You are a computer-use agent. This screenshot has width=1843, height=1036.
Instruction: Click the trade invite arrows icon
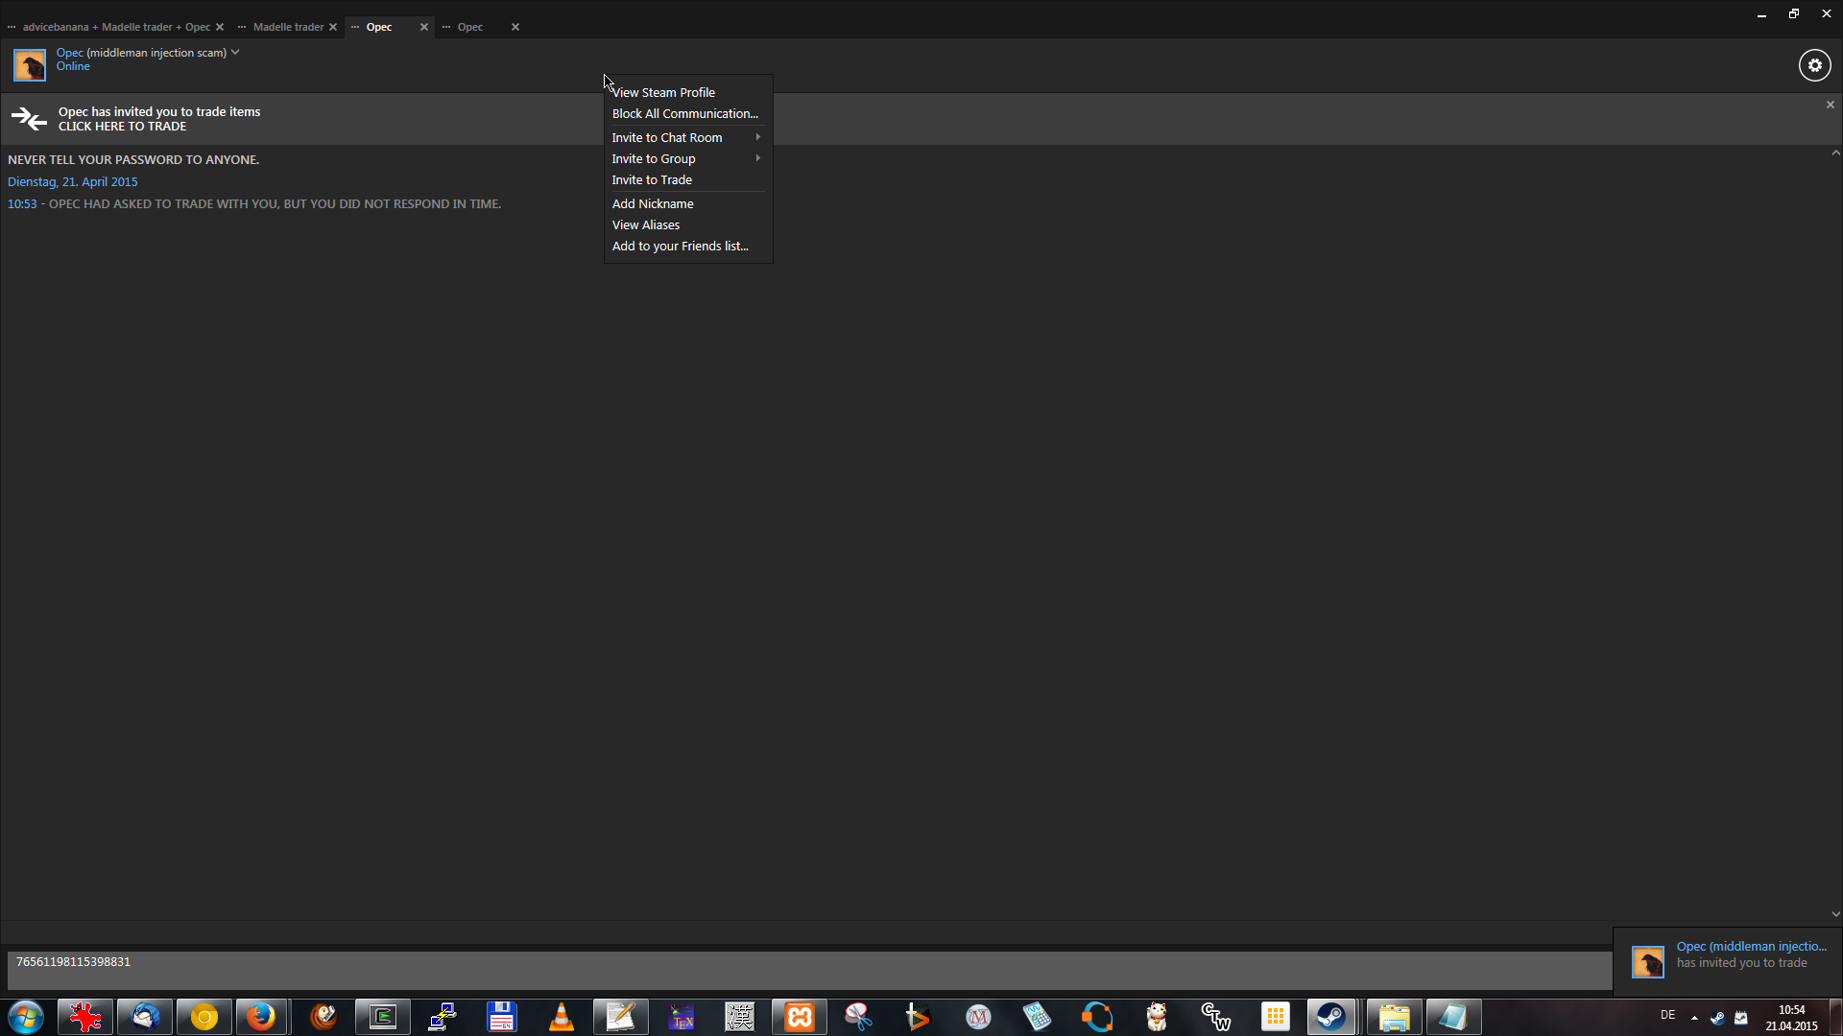point(29,118)
